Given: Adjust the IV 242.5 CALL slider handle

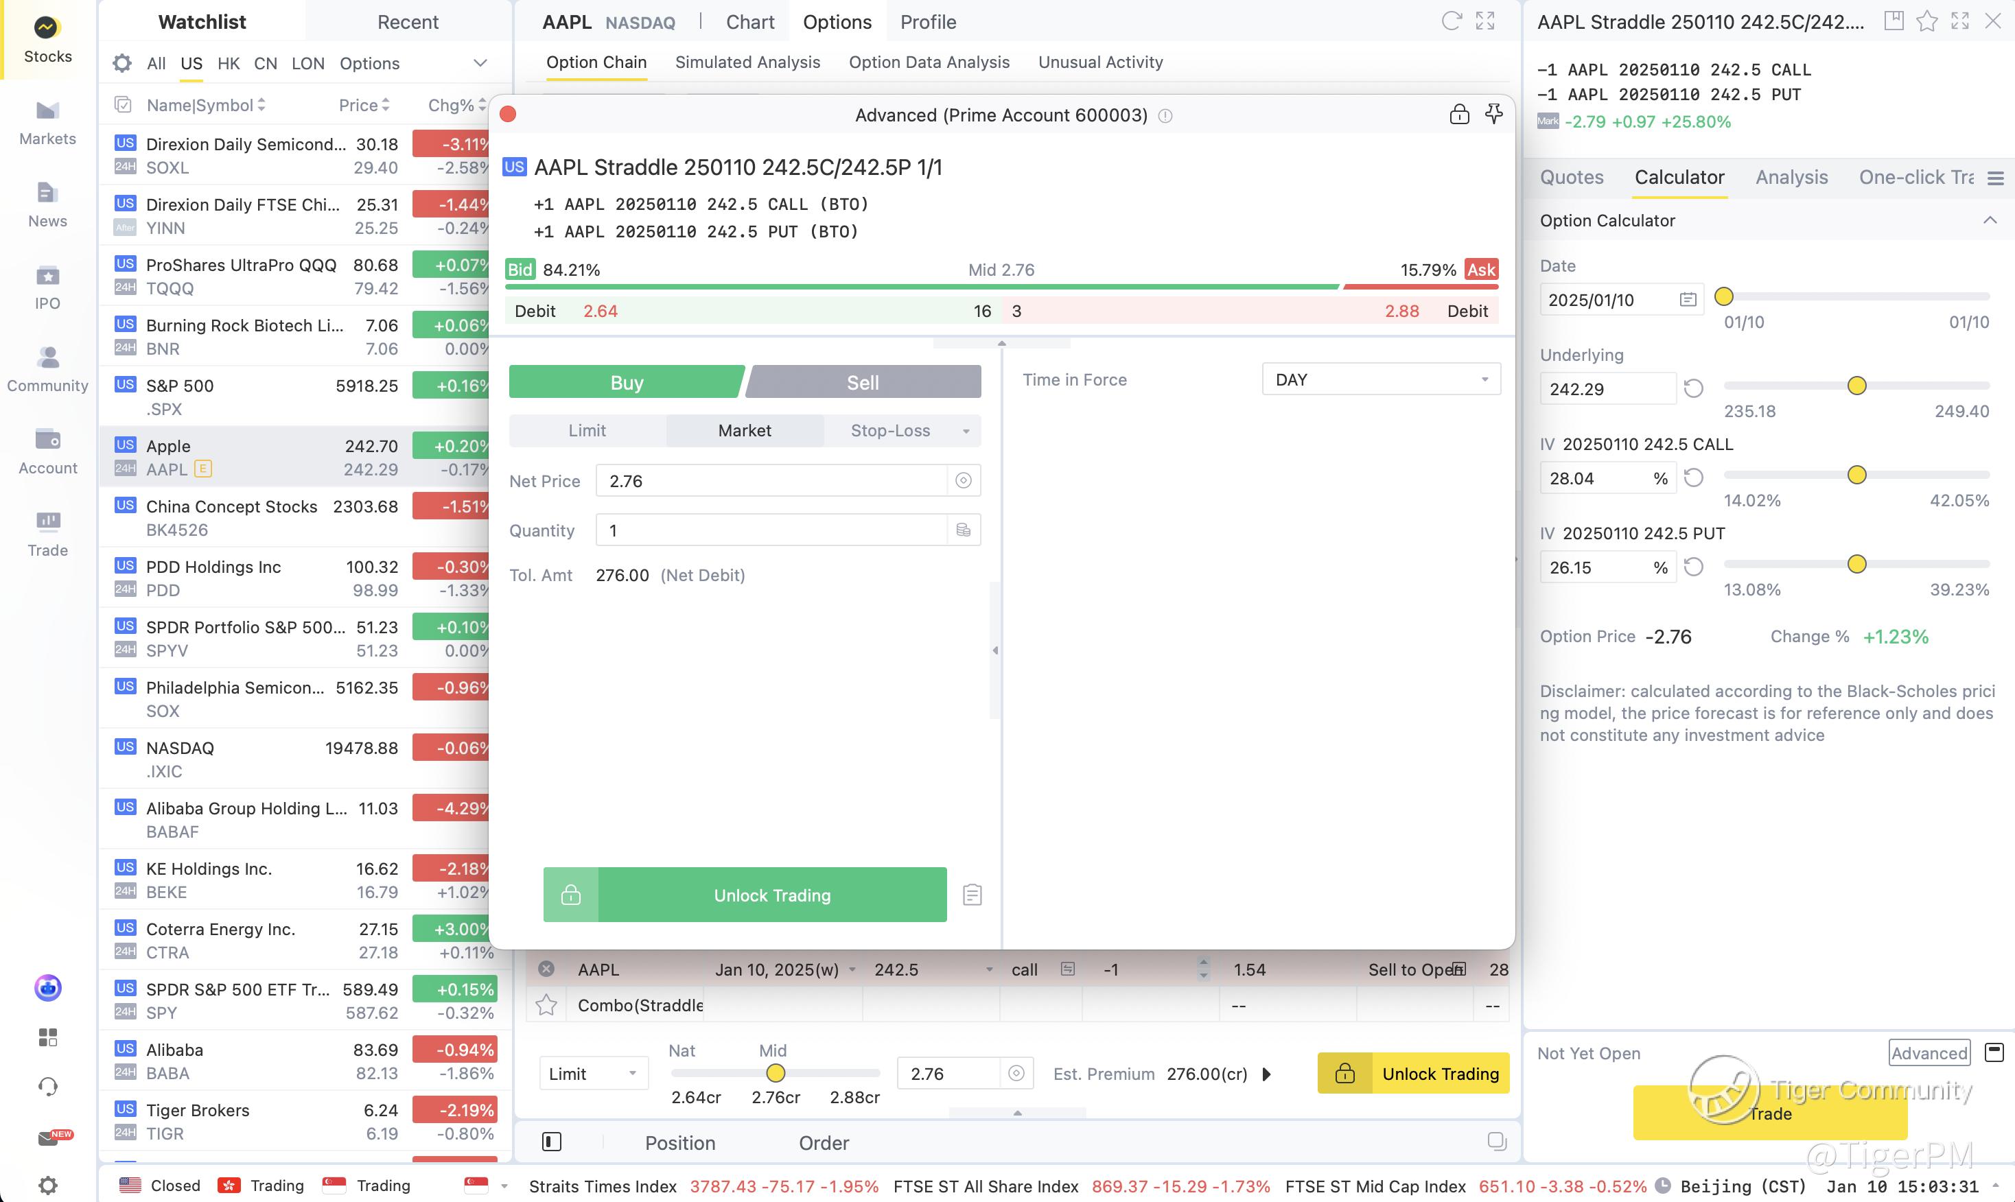Looking at the screenshot, I should pyautogui.click(x=1857, y=475).
